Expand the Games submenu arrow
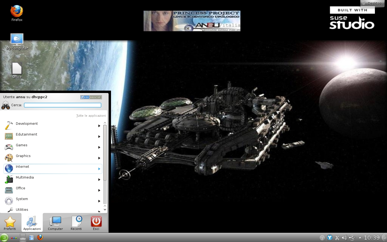The height and width of the screenshot is (242, 387). (x=99, y=147)
